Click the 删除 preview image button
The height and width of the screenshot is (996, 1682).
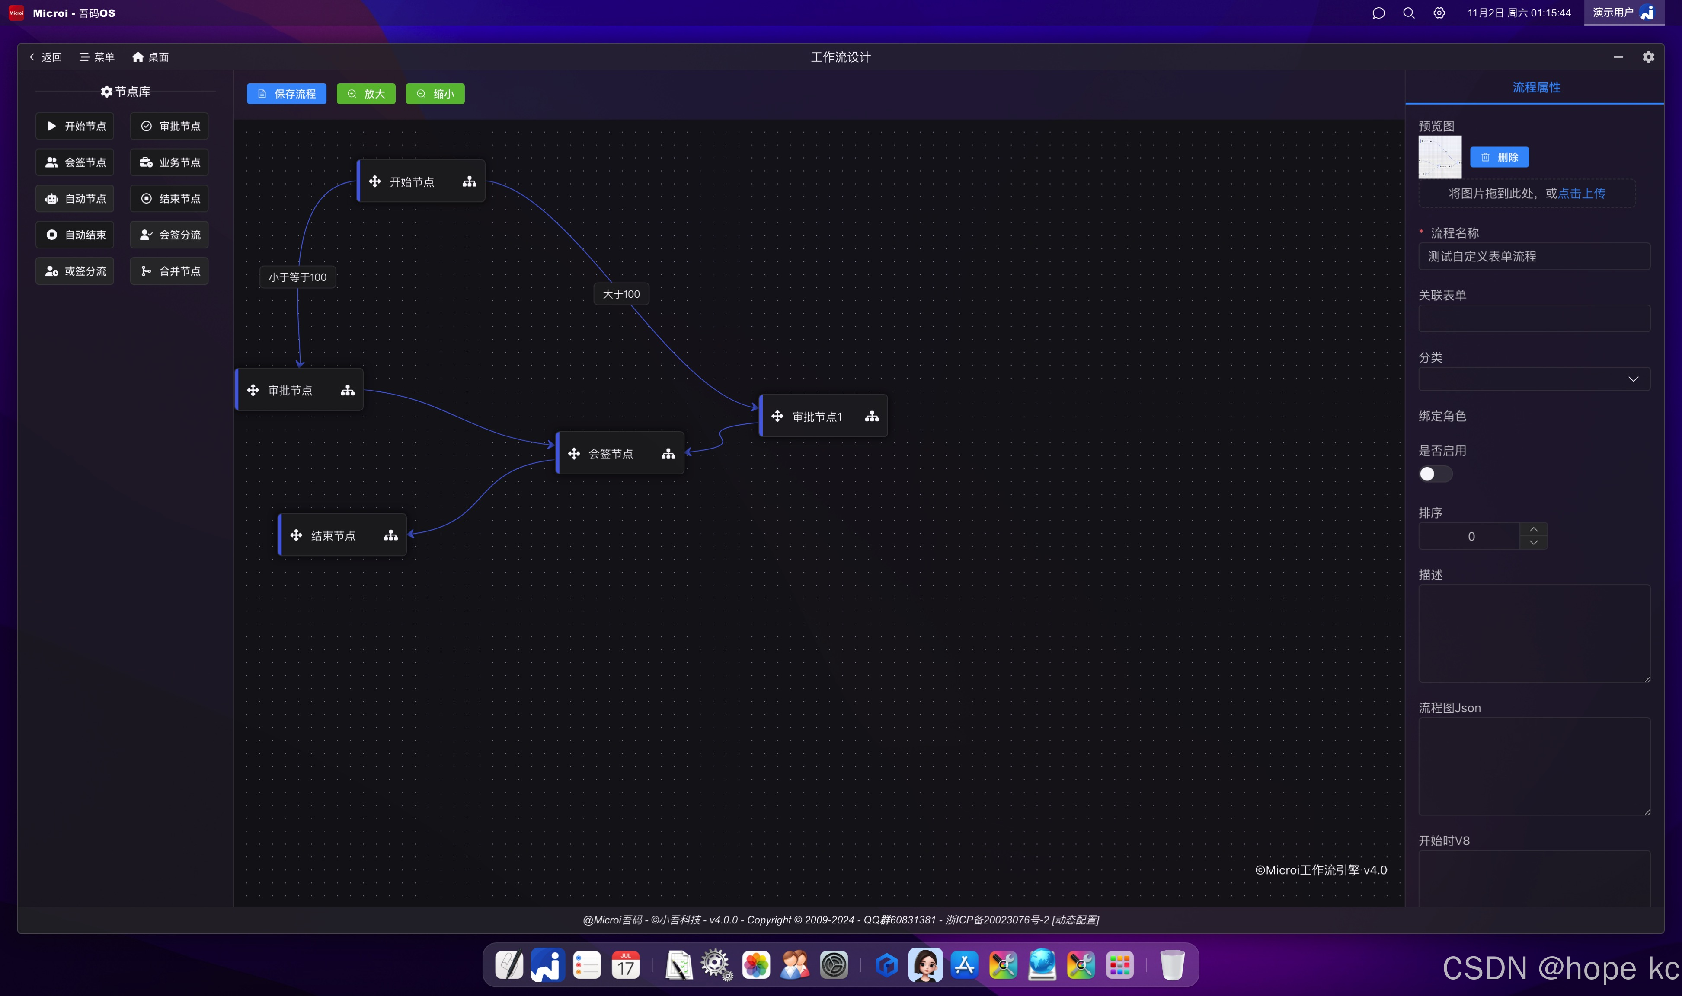tap(1499, 157)
